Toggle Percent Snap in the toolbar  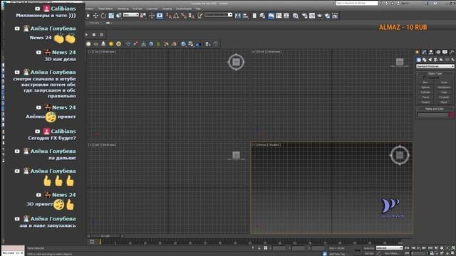(184, 16)
